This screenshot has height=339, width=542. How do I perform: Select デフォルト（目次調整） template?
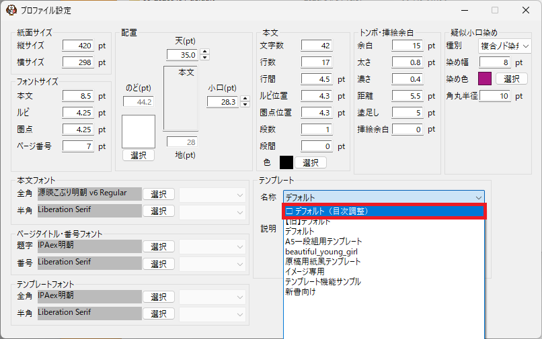point(384,211)
